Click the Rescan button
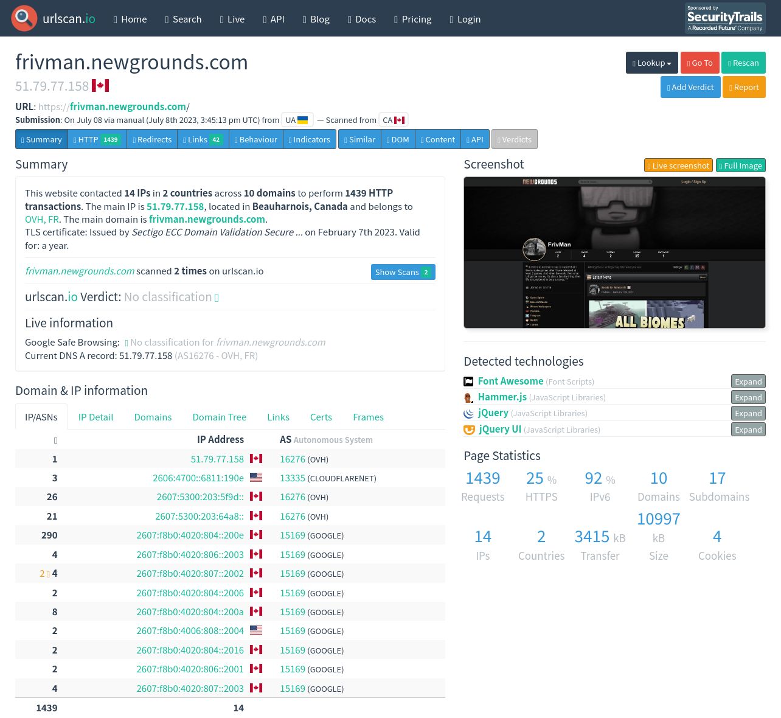This screenshot has width=781, height=718. [744, 63]
